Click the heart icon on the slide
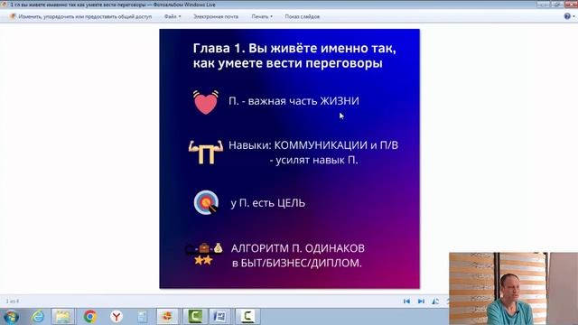578x325 pixels. click(x=205, y=102)
